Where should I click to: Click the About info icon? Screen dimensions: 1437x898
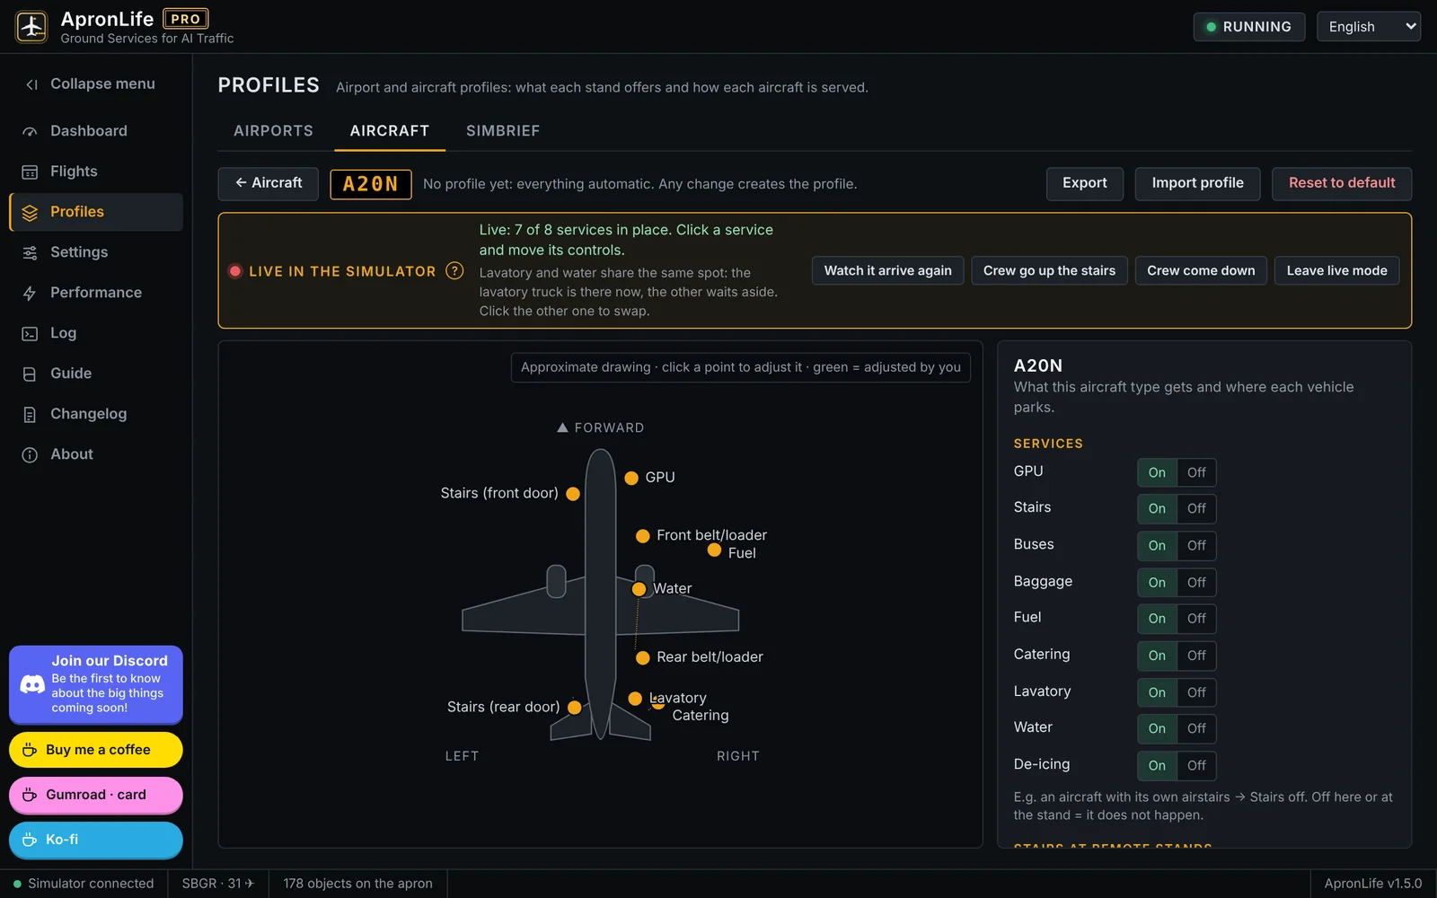click(30, 454)
